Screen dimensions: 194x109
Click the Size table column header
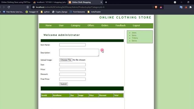[74, 95]
